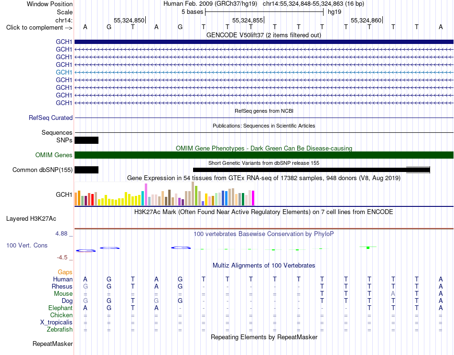Click position label '55,324,850'
The image size is (454, 355).
(x=129, y=20)
